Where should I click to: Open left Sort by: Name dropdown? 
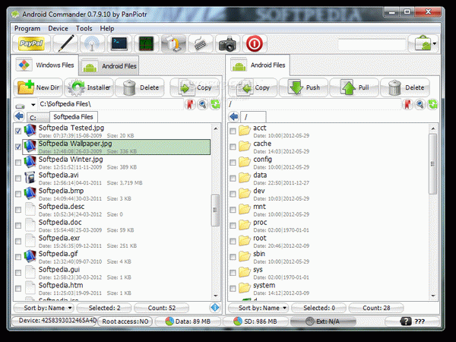click(44, 308)
